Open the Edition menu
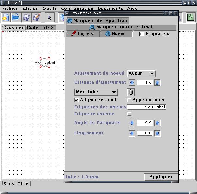Image resolution: width=197 pixels, height=194 pixels. pos(30,9)
